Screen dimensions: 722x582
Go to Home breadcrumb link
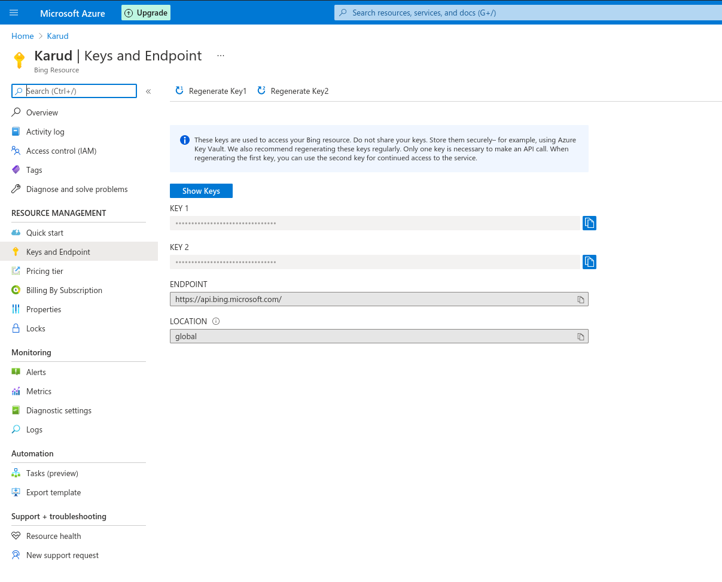(23, 36)
